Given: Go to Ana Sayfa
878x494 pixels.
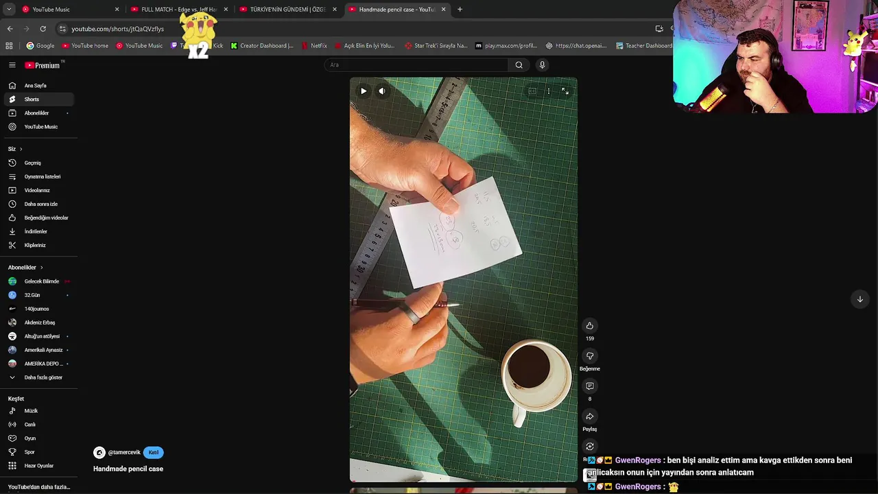Looking at the screenshot, I should (x=38, y=86).
